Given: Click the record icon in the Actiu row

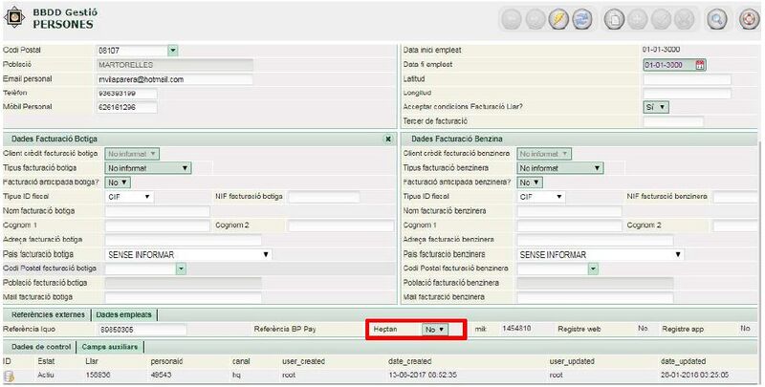Looking at the screenshot, I should (8, 377).
